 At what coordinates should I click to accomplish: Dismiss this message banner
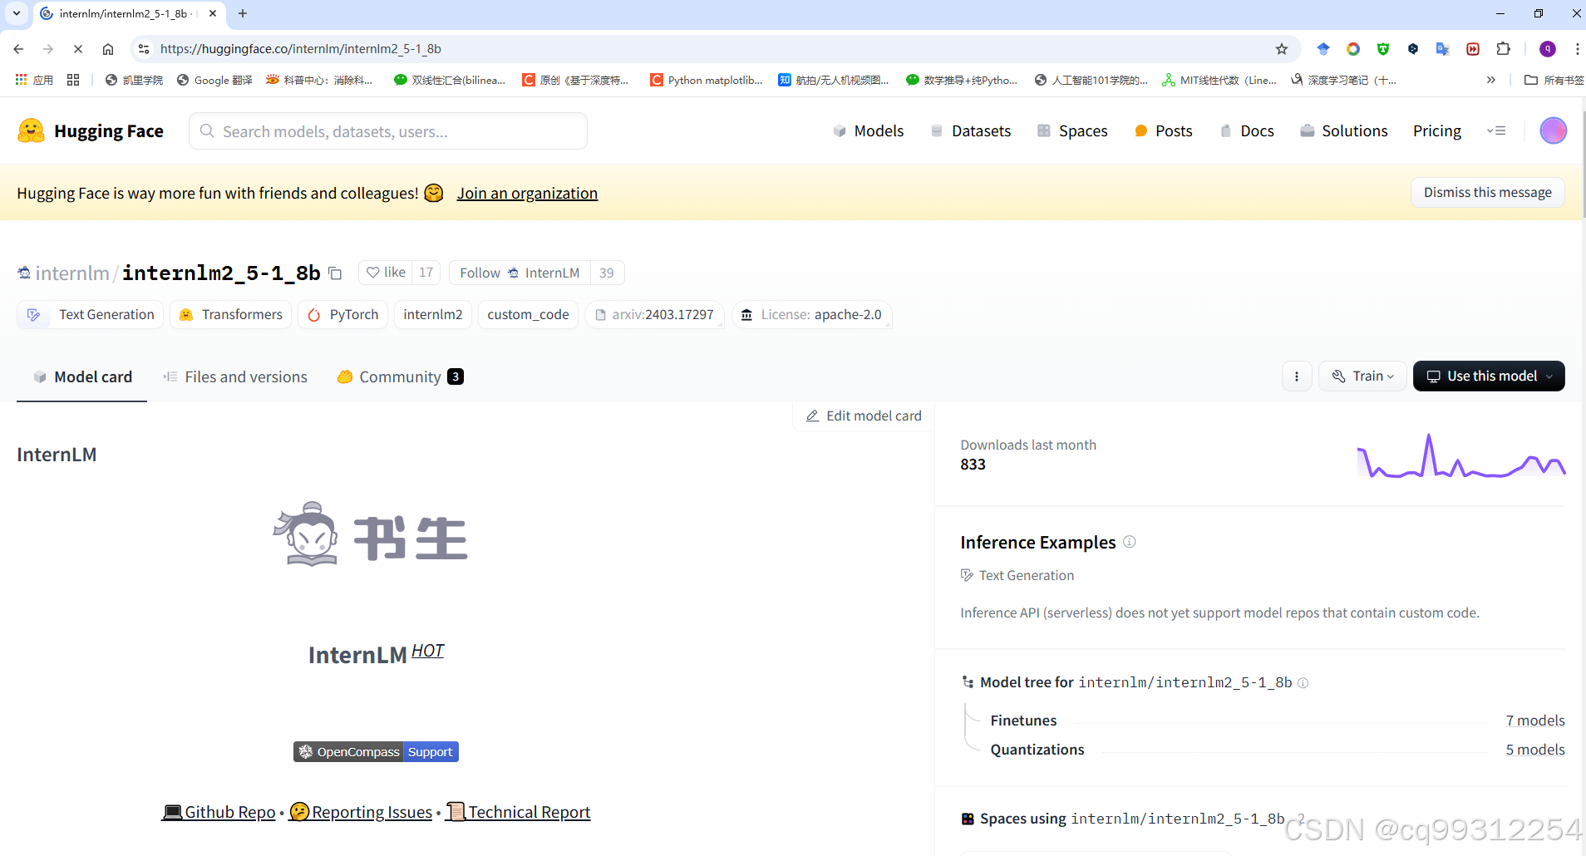click(x=1487, y=193)
